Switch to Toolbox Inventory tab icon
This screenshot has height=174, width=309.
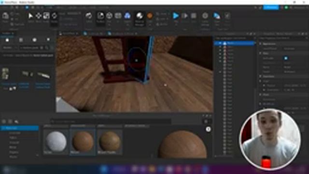pyautogui.click(x=21, y=40)
